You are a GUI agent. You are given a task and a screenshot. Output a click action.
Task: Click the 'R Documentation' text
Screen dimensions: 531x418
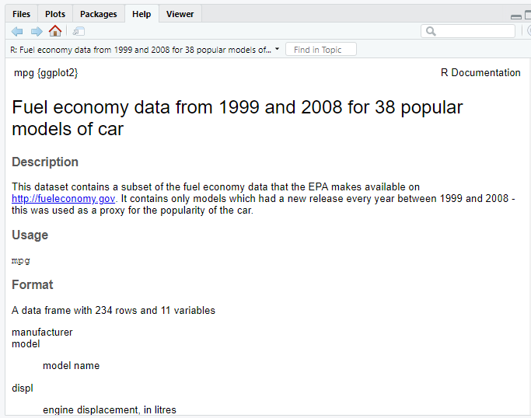pos(480,72)
